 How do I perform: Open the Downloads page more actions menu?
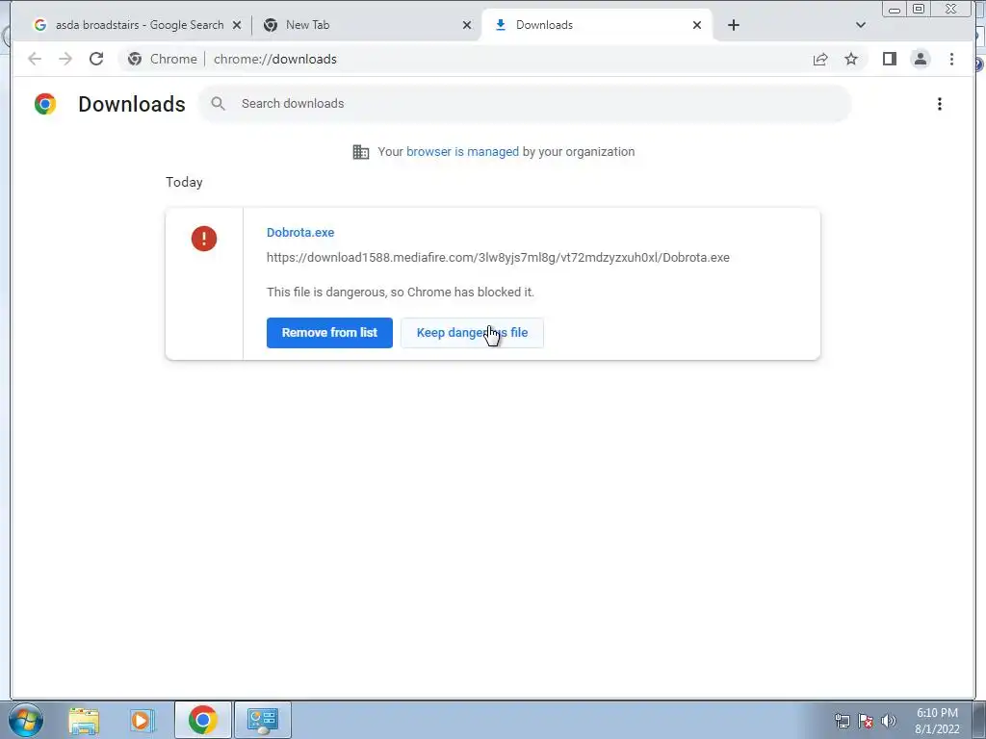[x=940, y=104]
